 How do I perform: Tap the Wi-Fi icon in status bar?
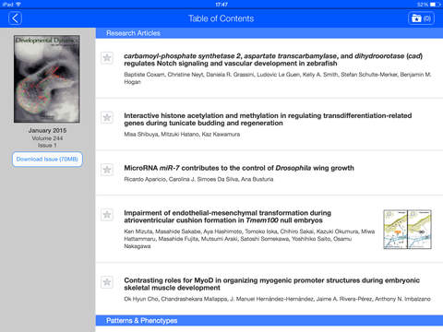(x=18, y=5)
